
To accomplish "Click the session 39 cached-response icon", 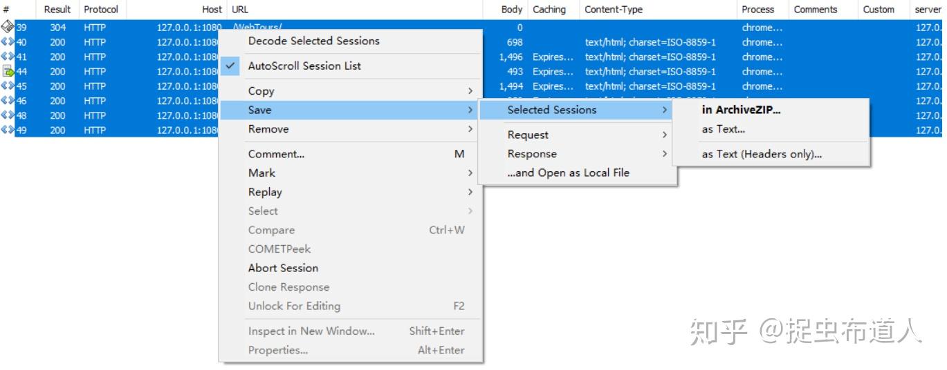I will pos(8,27).
